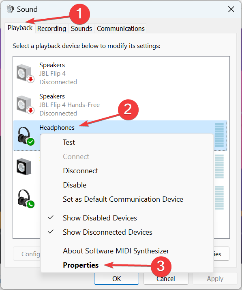Switch to the Recording tab
The image size is (242, 290).
coord(51,28)
